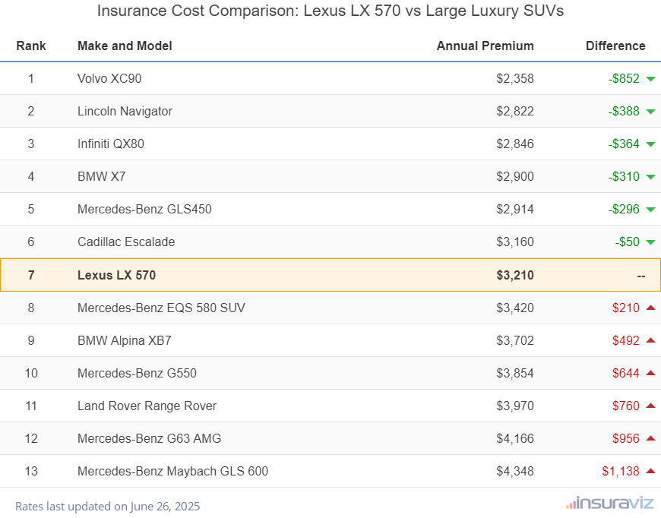Click the $2,822 annual premium value
This screenshot has height=518, width=661.
(x=515, y=111)
